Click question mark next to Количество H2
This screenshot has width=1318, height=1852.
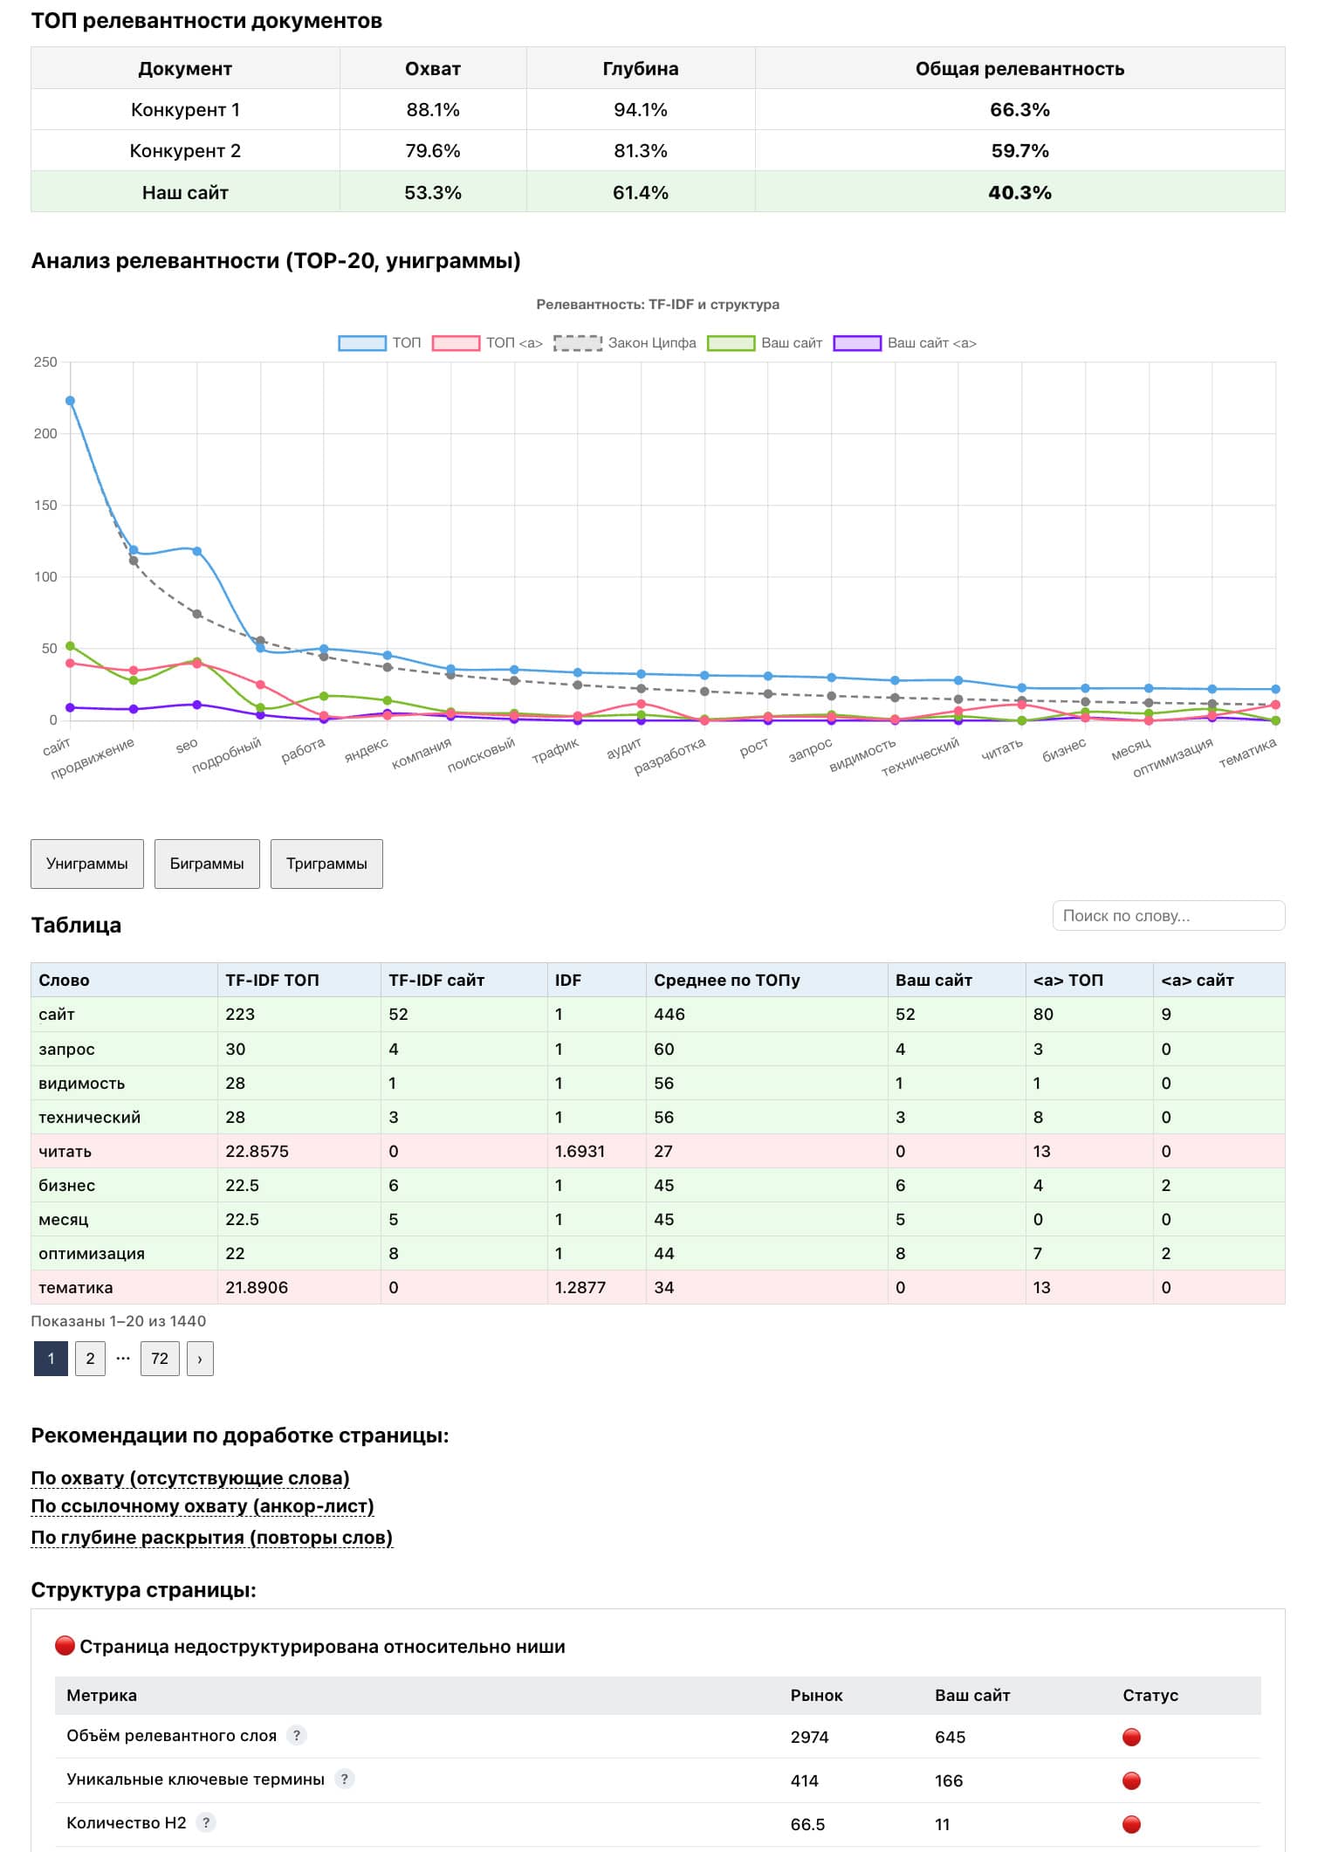point(206,1822)
